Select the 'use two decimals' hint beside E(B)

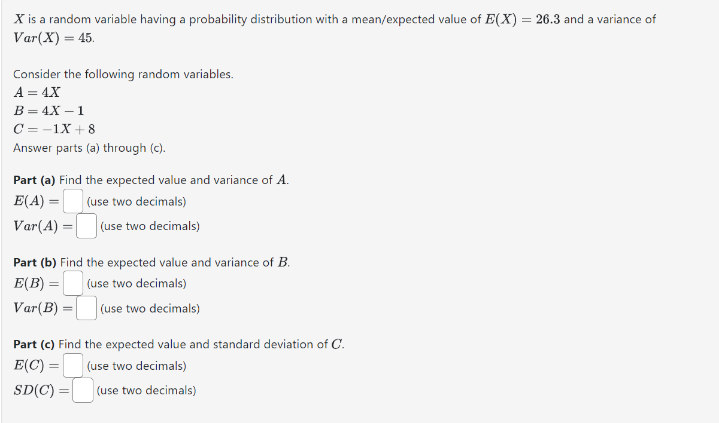(135, 284)
